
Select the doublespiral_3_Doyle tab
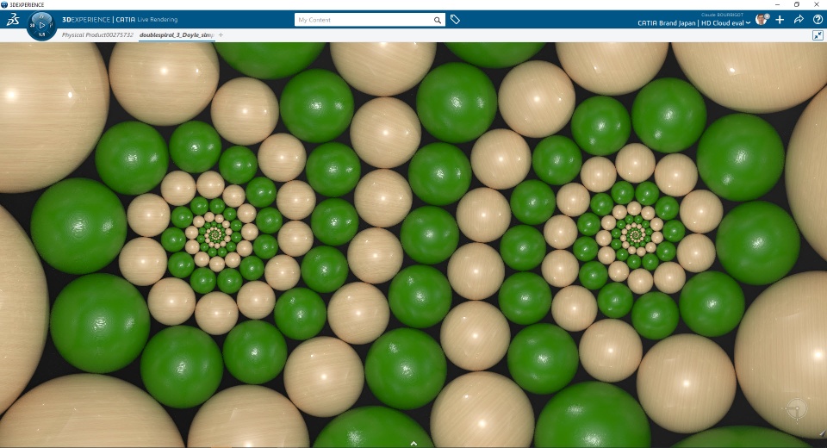176,34
